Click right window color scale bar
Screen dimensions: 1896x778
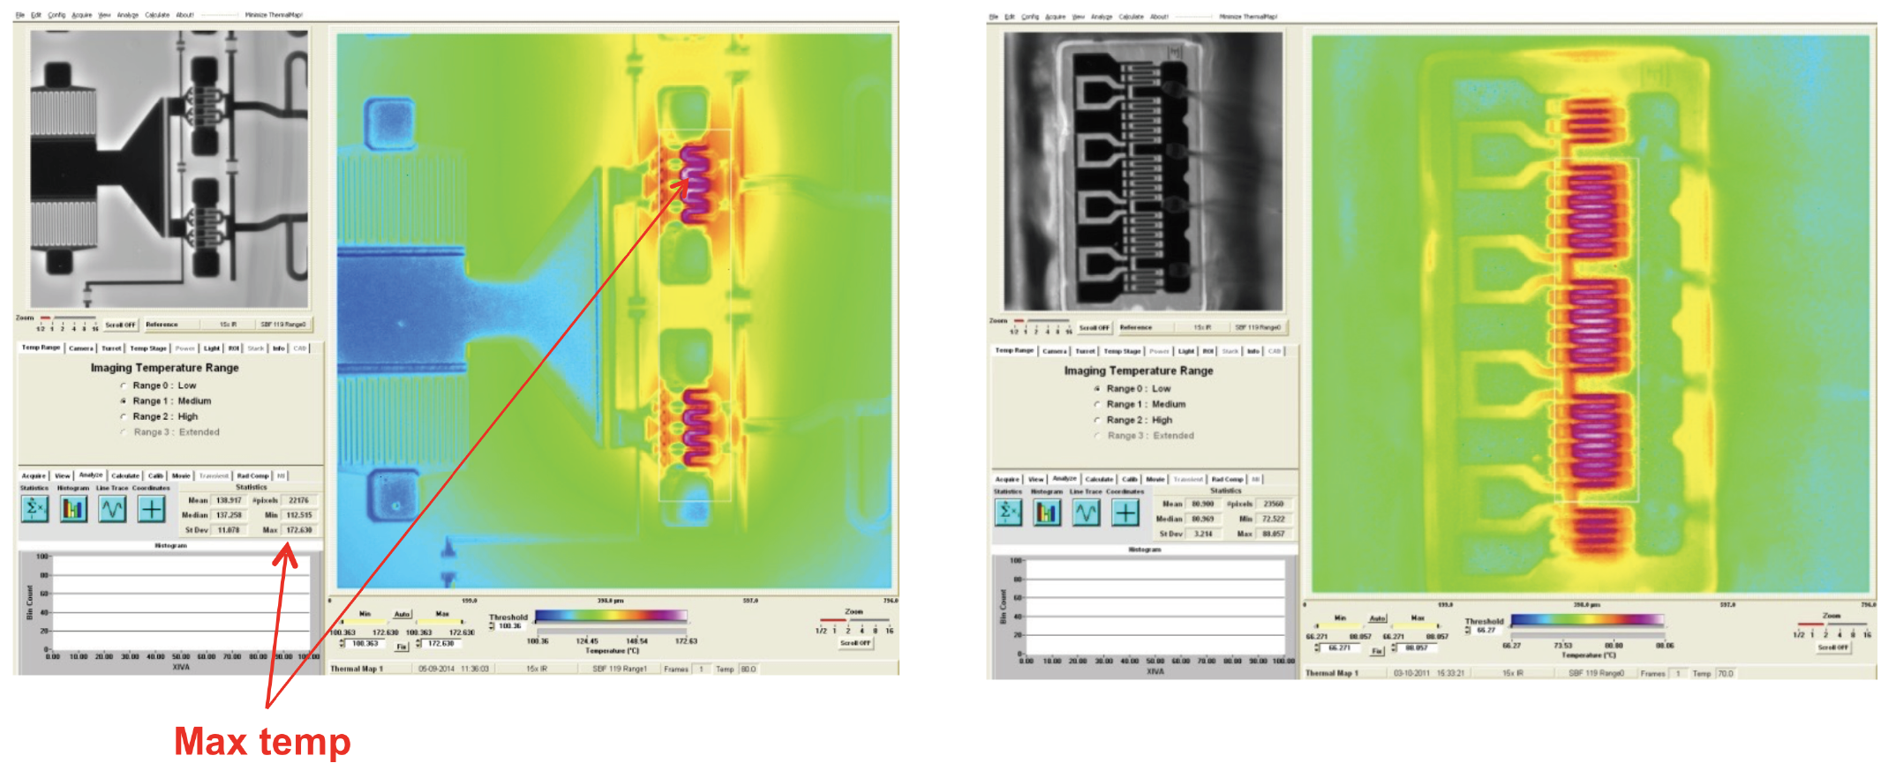(1587, 620)
